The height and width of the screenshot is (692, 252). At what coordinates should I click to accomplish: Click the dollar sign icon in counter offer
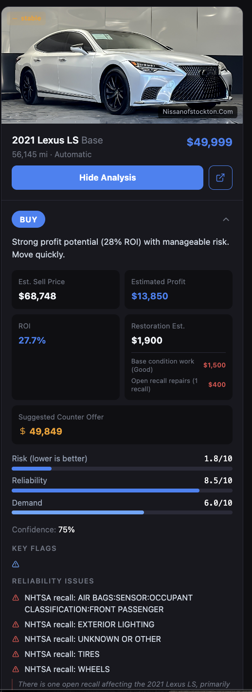pos(22,431)
